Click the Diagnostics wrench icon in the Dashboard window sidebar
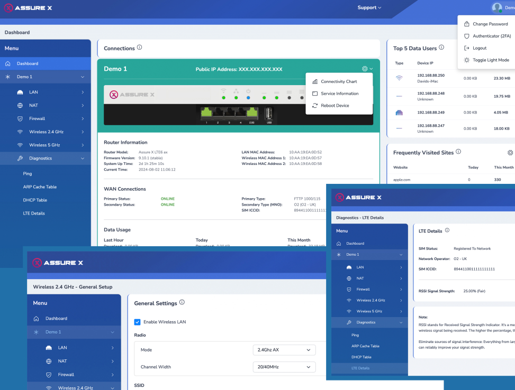The image size is (515, 390). 20,158
